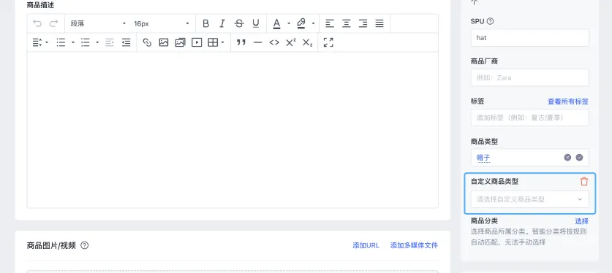Open the 段落 paragraph style dropdown
This screenshot has height=273, width=612.
(98, 23)
